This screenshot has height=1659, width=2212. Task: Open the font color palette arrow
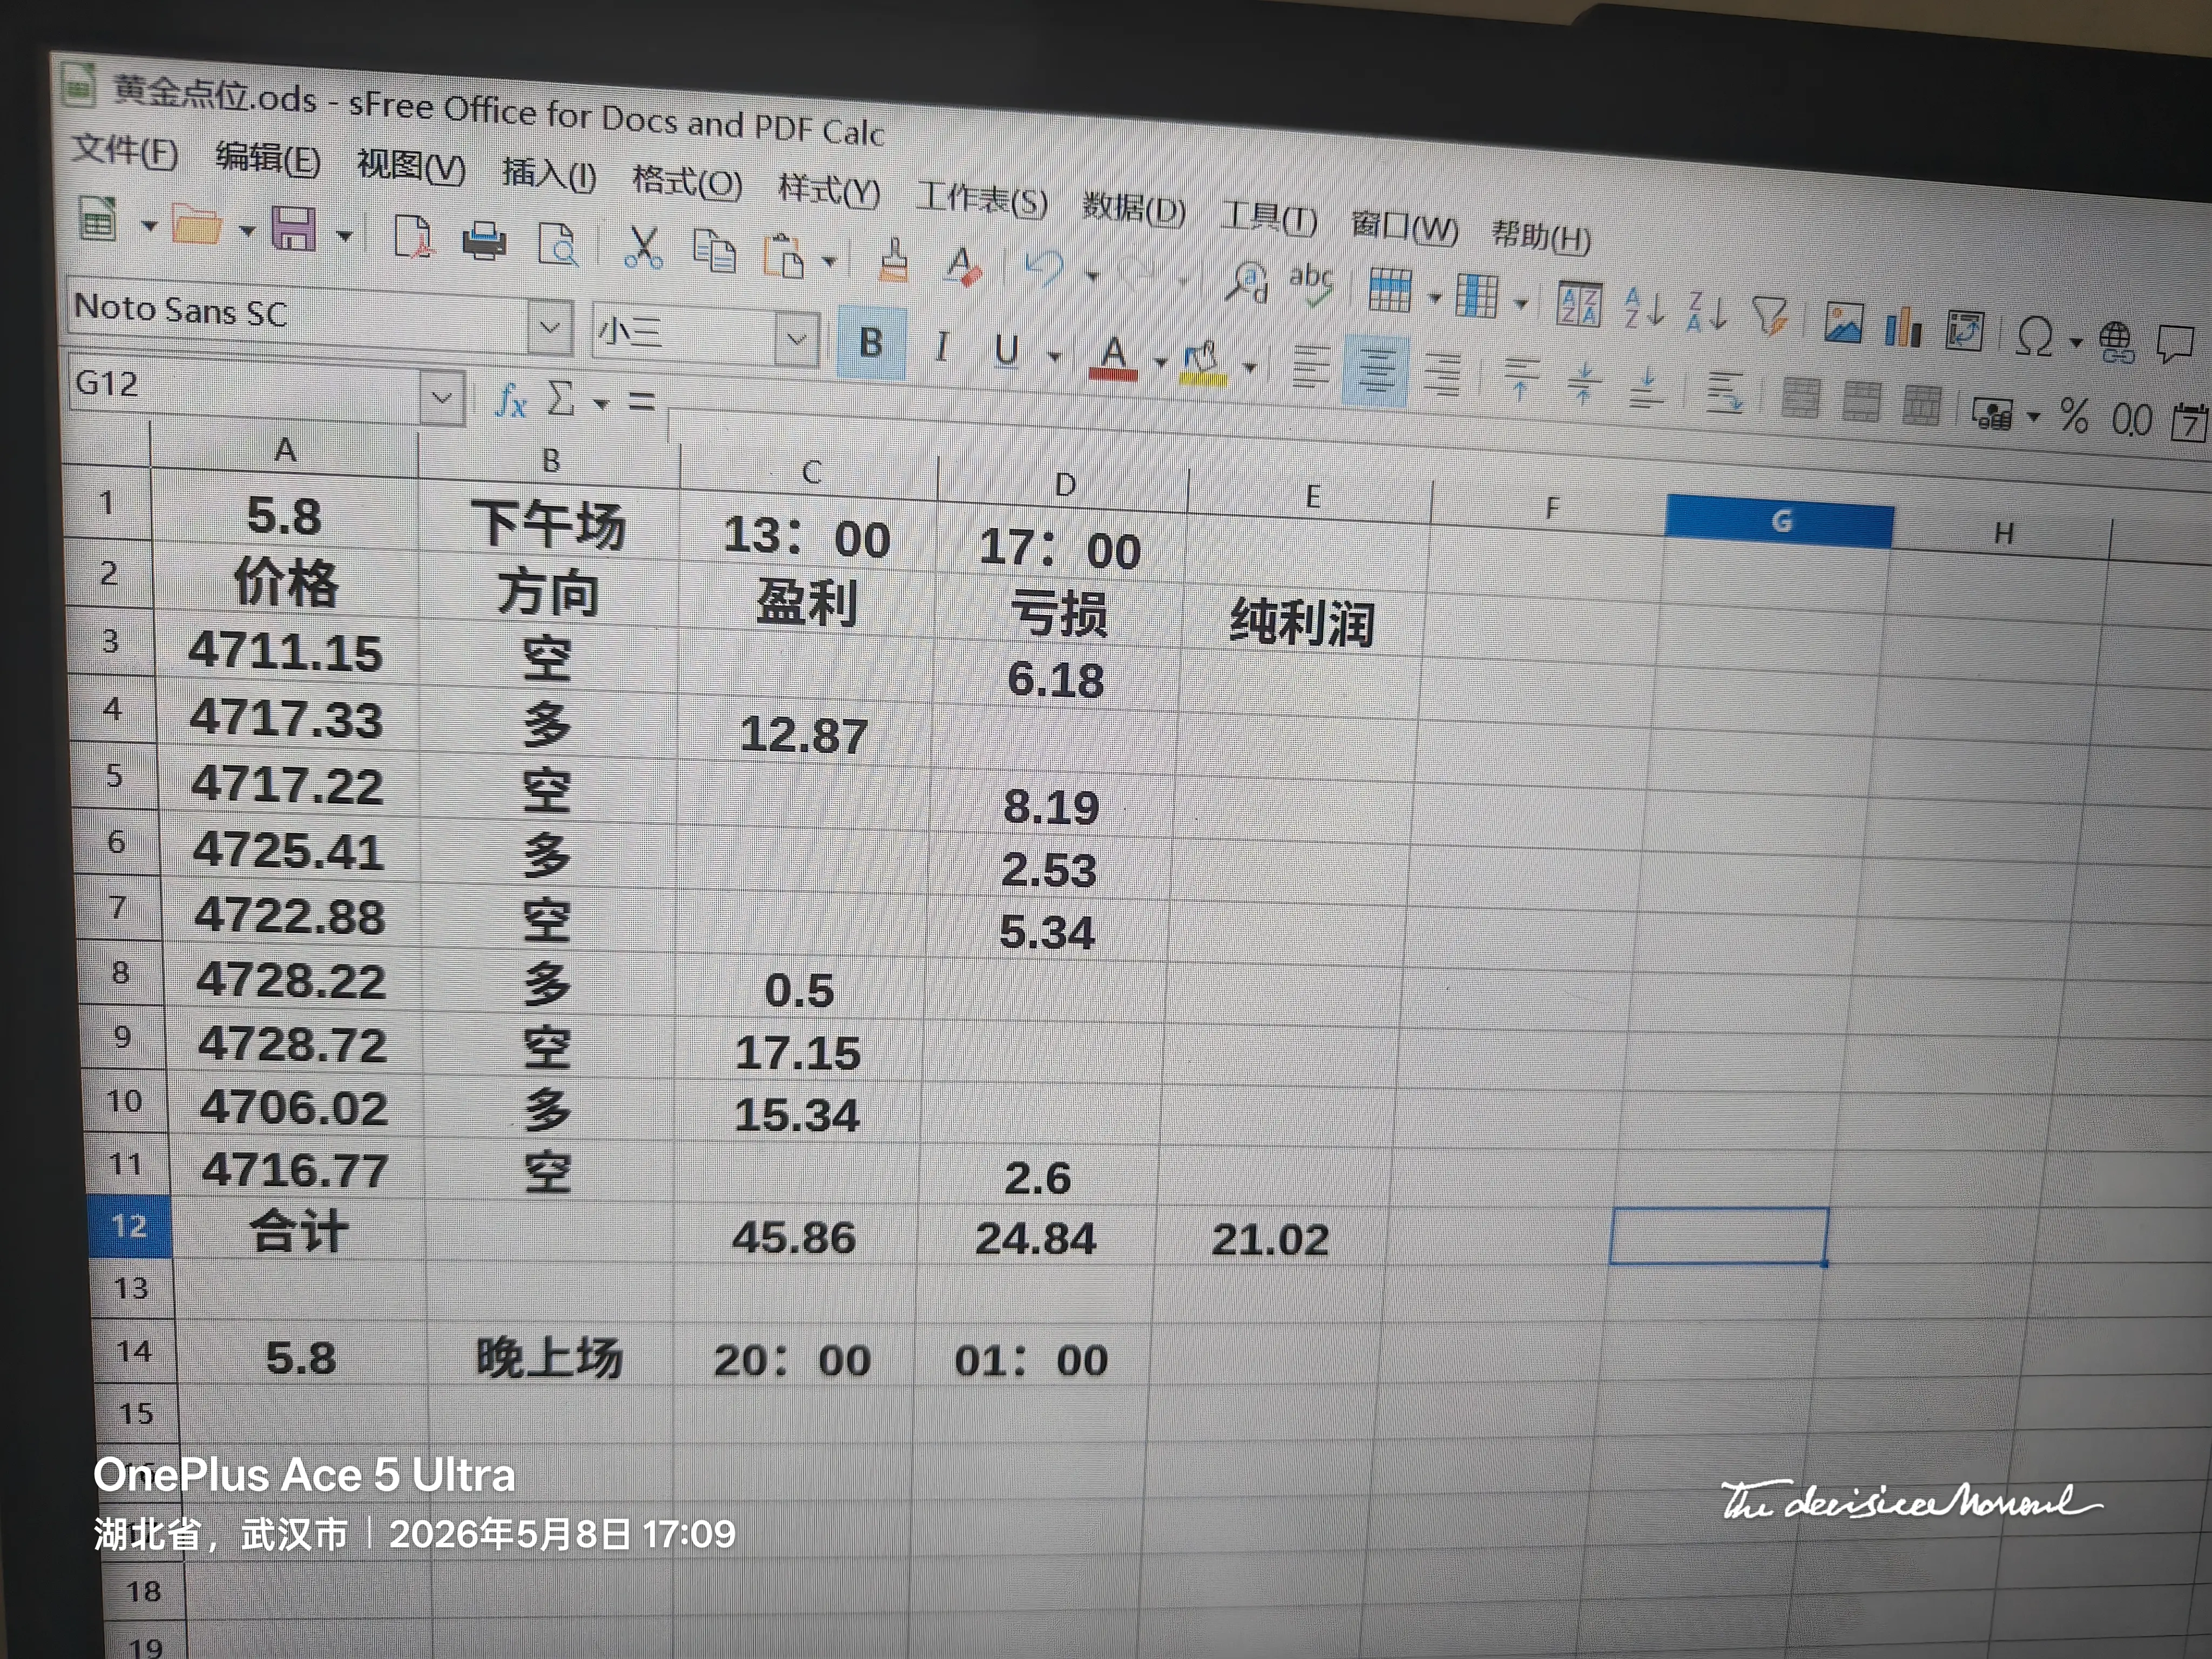(x=1160, y=362)
